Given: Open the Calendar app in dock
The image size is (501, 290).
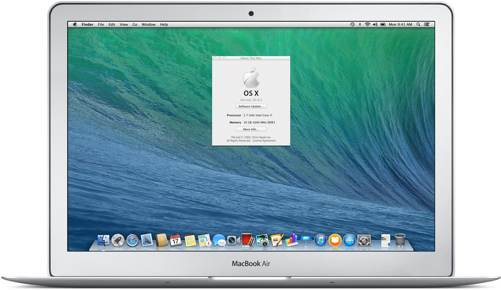Looking at the screenshot, I should point(175,240).
